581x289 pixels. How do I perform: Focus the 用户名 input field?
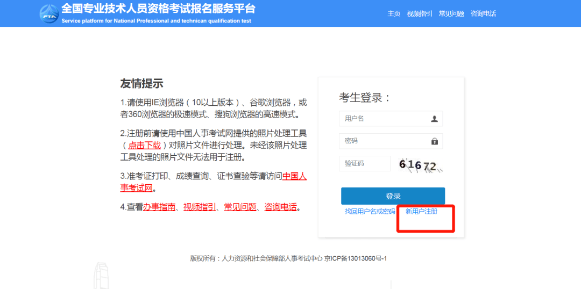(391, 119)
